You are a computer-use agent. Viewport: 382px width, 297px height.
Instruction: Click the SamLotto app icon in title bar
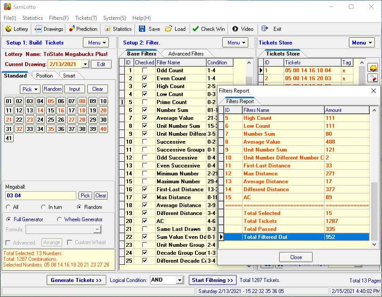click(7, 7)
